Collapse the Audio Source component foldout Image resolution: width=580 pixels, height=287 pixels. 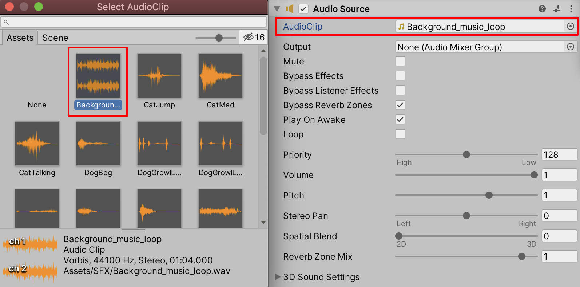[x=277, y=9]
